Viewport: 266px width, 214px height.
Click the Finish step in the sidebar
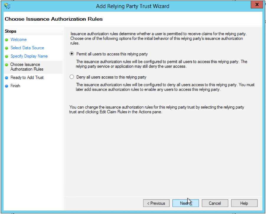point(15,86)
